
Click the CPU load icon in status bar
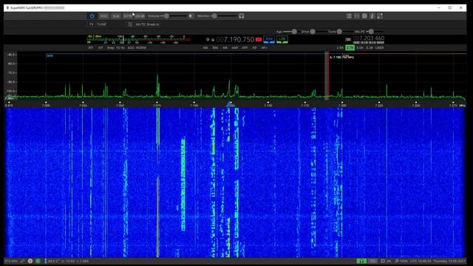383,261
